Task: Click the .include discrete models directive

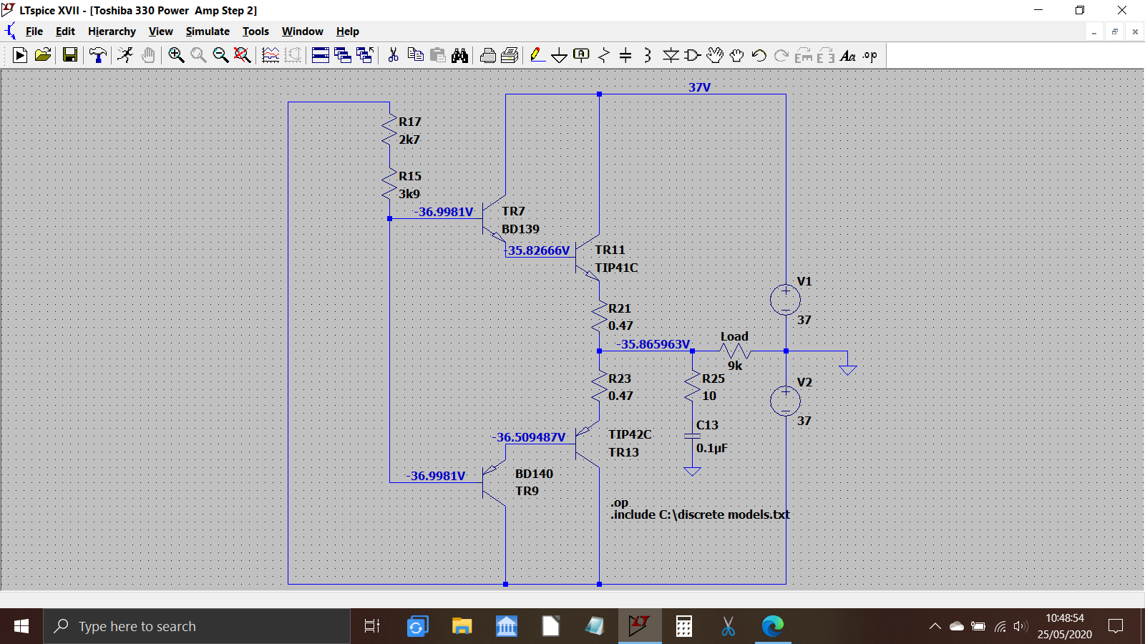Action: click(700, 514)
